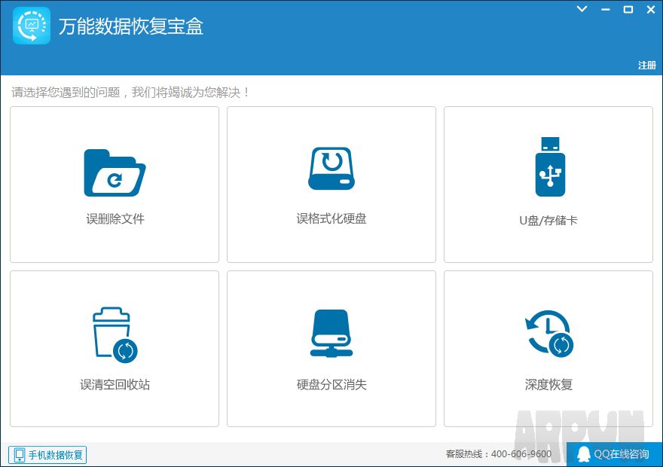Select the 误格式化硬盘 label
Viewport: 663px width, 467px height.
click(331, 218)
